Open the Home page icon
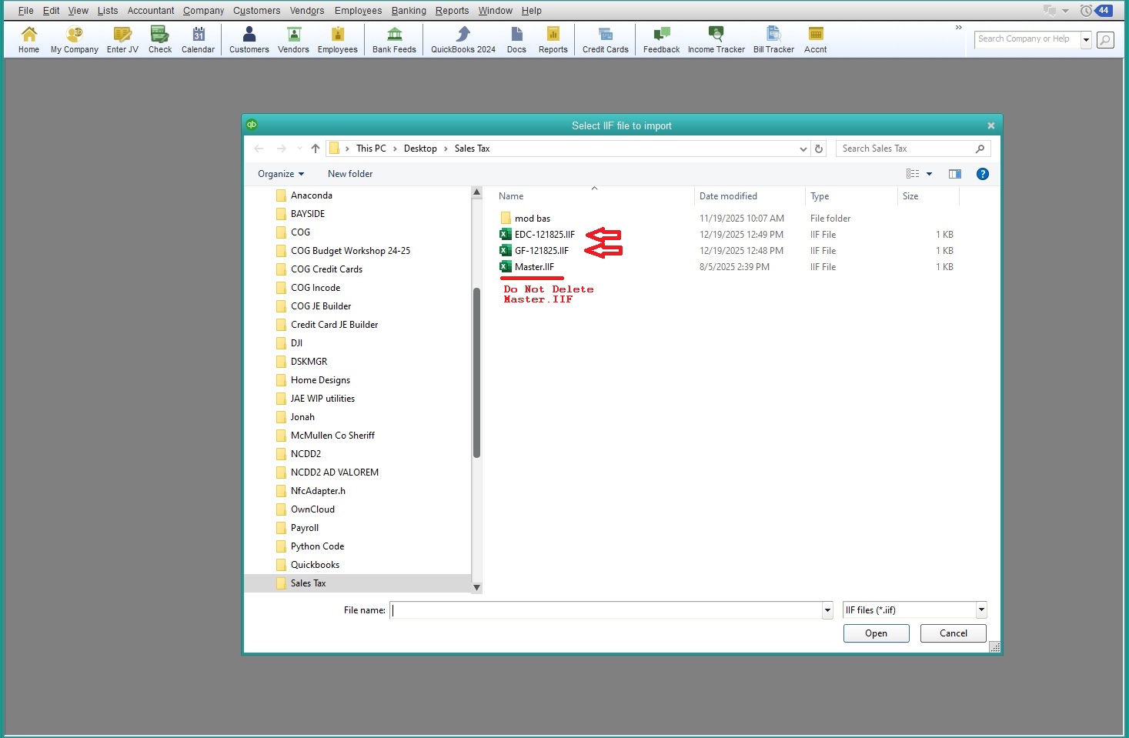The height and width of the screenshot is (738, 1129). (x=28, y=39)
